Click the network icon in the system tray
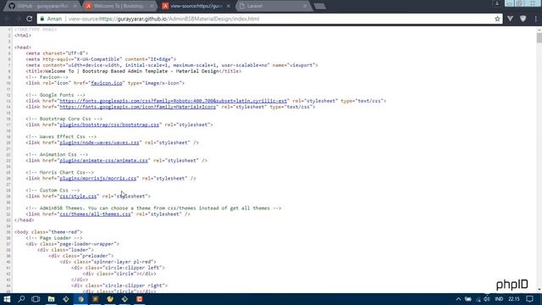Viewport: 542px width, 305px height. [x=478, y=299]
